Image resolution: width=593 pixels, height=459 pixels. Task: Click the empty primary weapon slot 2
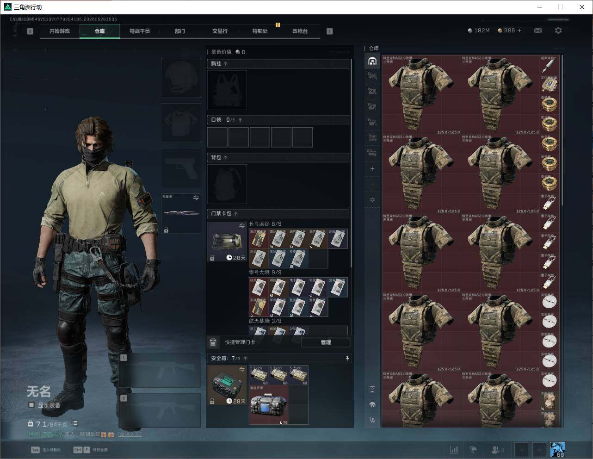coord(160,410)
